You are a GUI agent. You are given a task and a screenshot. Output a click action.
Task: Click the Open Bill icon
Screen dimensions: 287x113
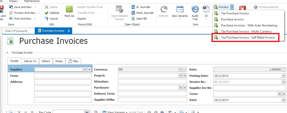tap(133, 19)
